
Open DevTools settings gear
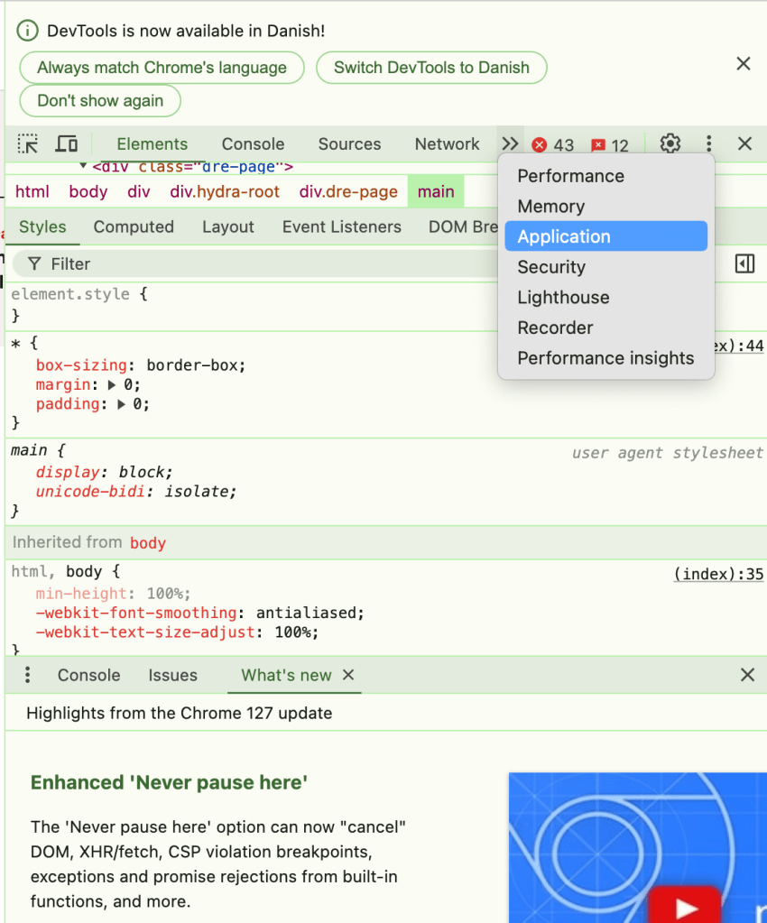point(670,144)
